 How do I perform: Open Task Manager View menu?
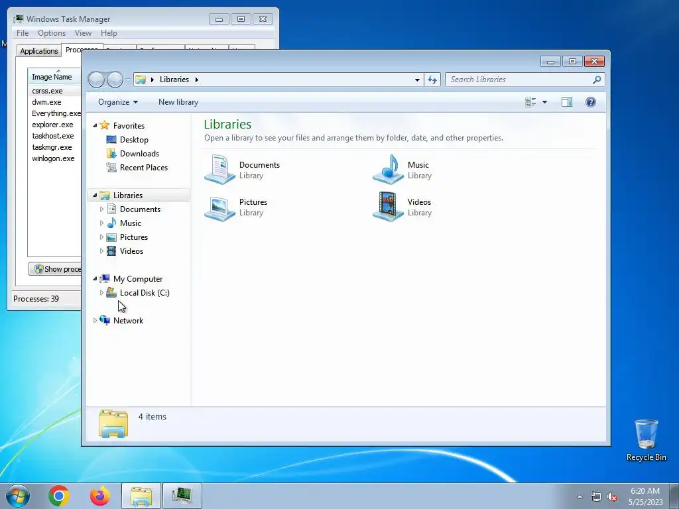point(83,33)
